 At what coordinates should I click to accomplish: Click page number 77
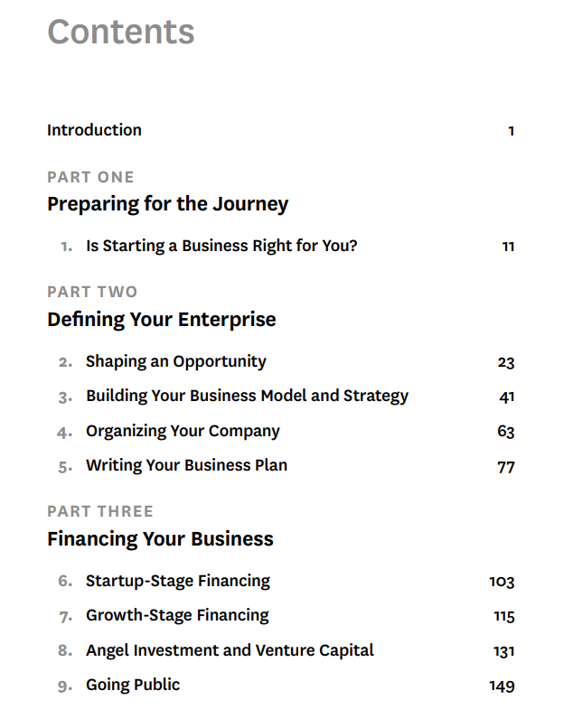505,467
